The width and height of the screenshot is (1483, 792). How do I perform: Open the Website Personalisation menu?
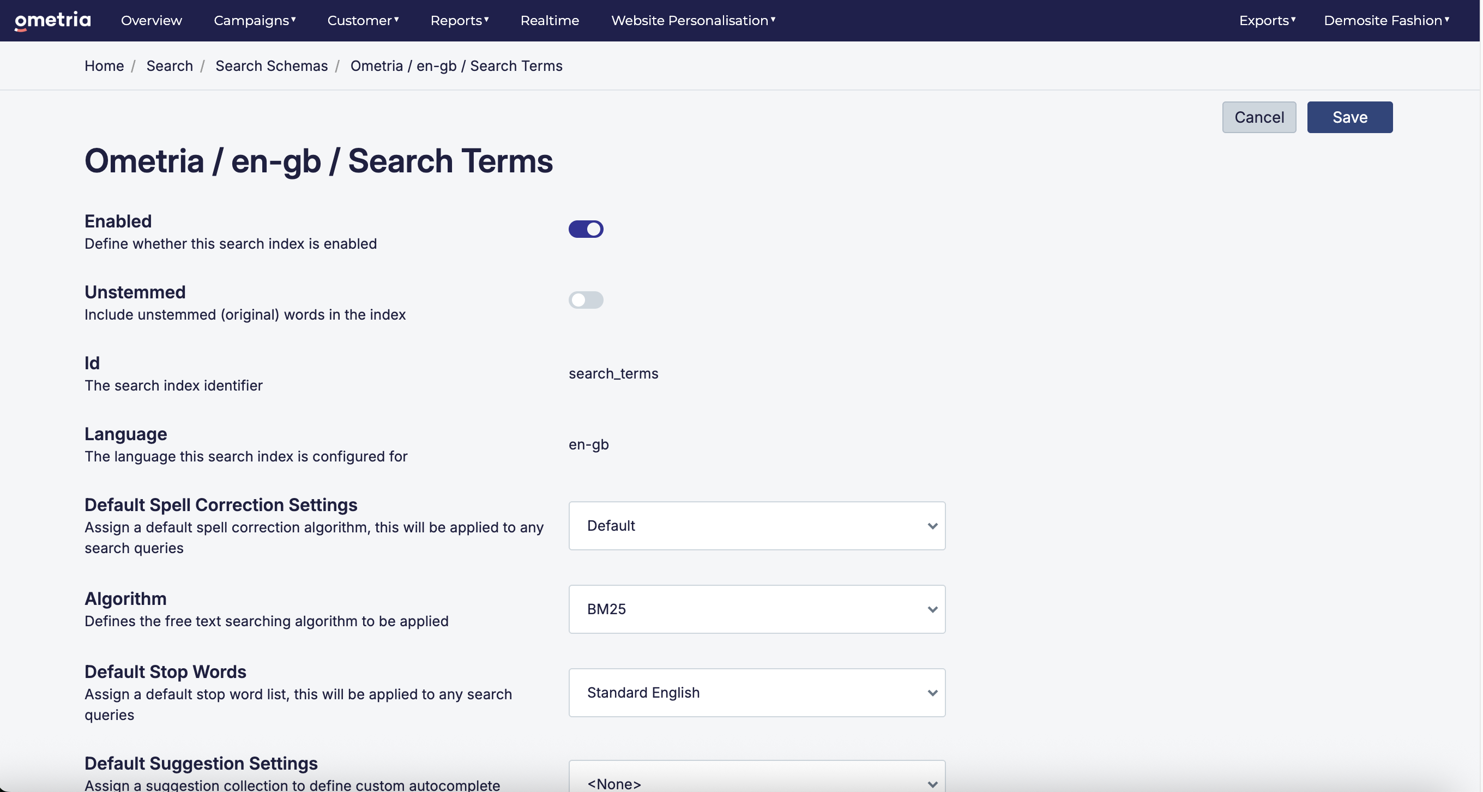[x=693, y=21]
